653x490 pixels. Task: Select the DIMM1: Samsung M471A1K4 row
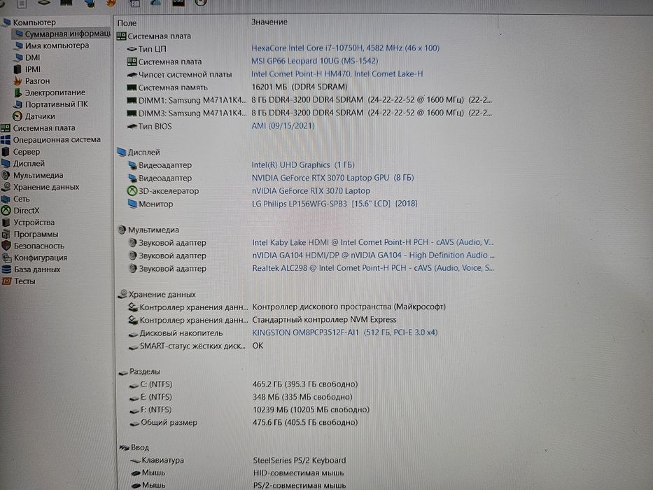[309, 100]
